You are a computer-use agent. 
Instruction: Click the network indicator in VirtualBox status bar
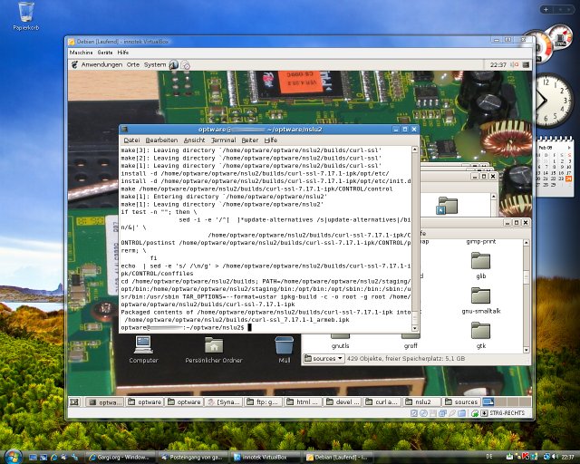442,413
